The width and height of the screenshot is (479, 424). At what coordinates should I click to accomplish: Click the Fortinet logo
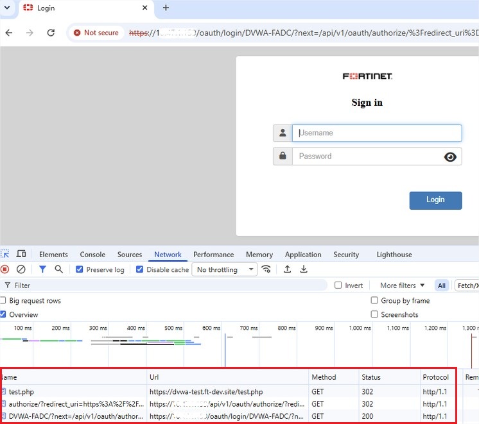[367, 76]
